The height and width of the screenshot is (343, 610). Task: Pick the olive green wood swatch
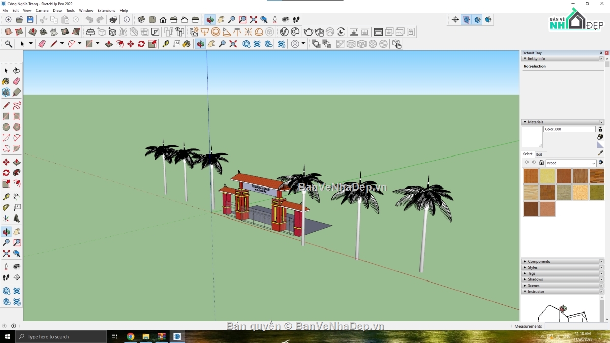597,193
